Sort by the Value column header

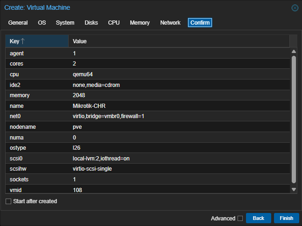tap(179, 41)
